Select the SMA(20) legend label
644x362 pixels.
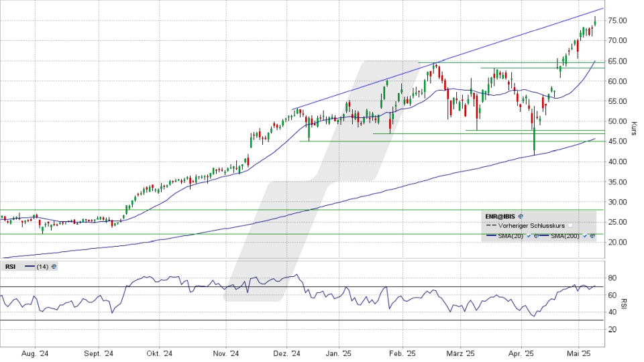511,236
